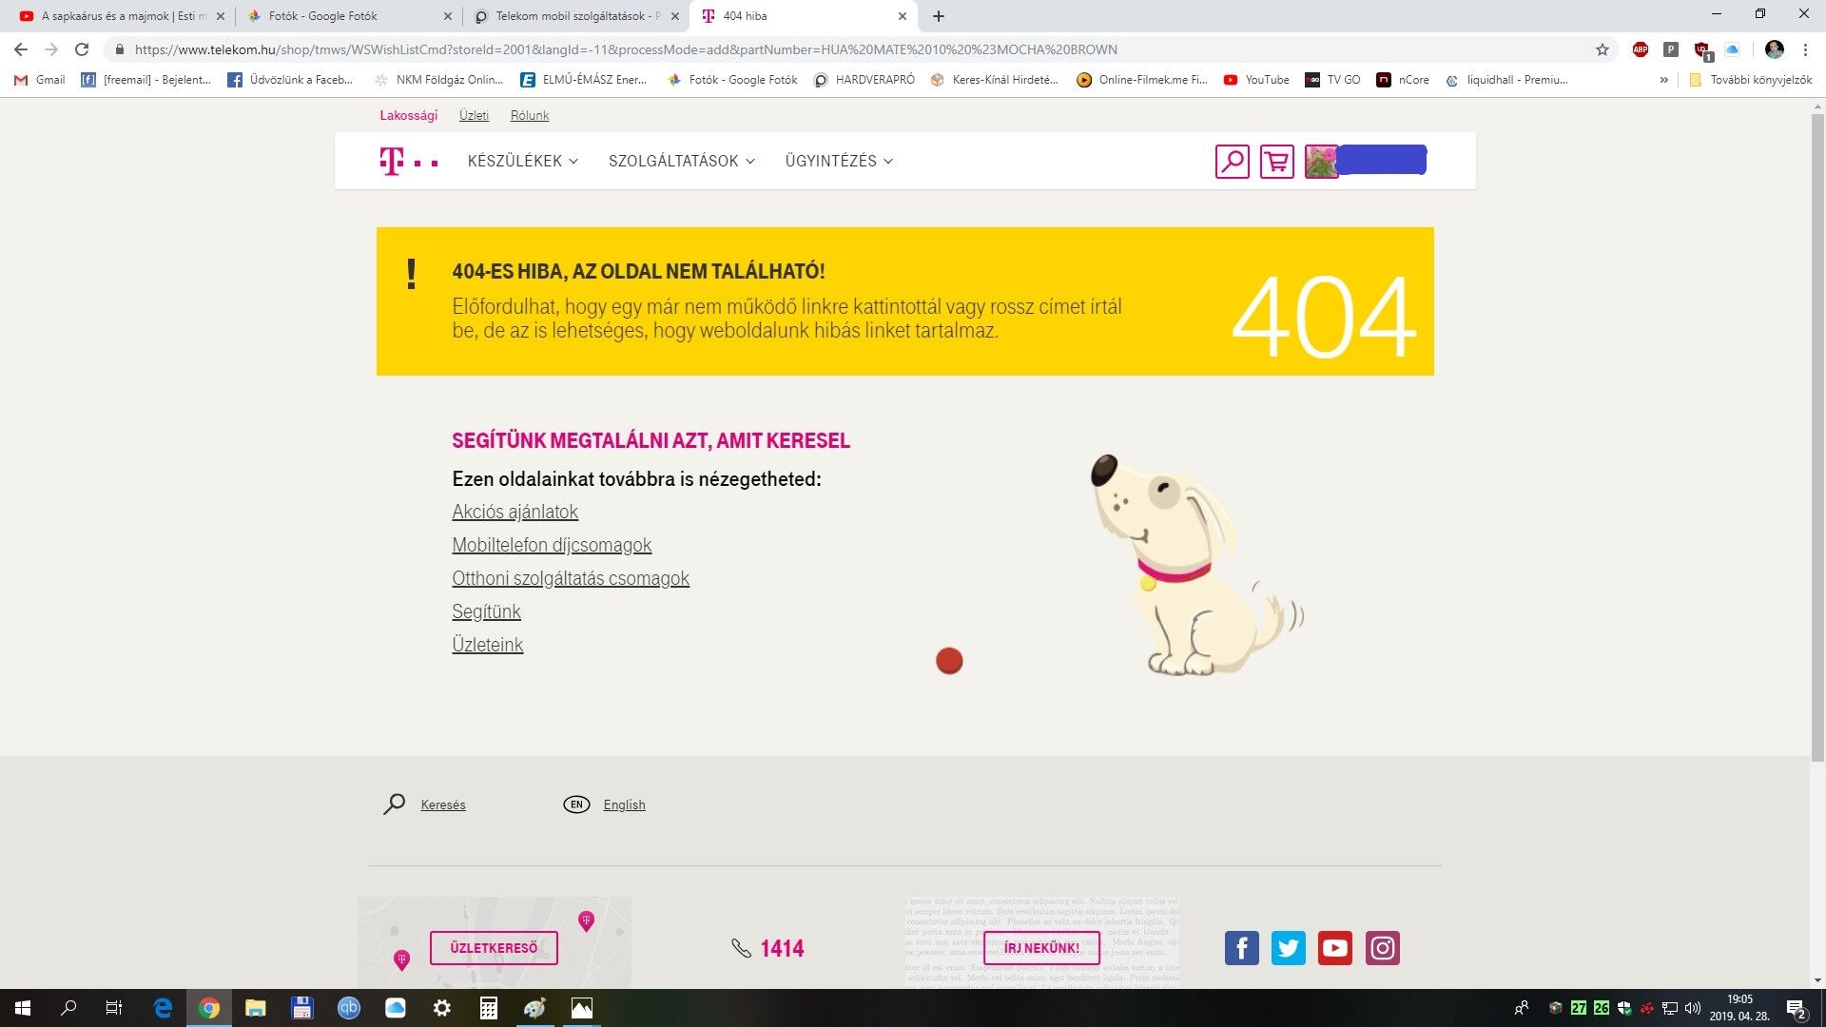Viewport: 1826px width, 1027px height.
Task: Switch site language to English
Action: click(x=624, y=804)
